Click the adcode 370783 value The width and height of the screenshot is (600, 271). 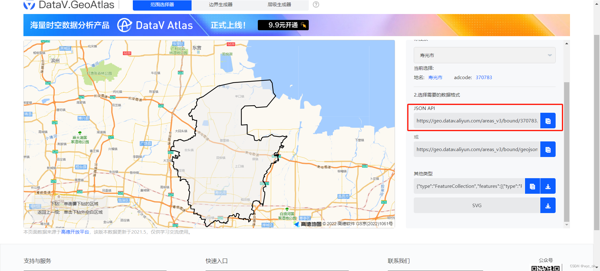(x=484, y=78)
